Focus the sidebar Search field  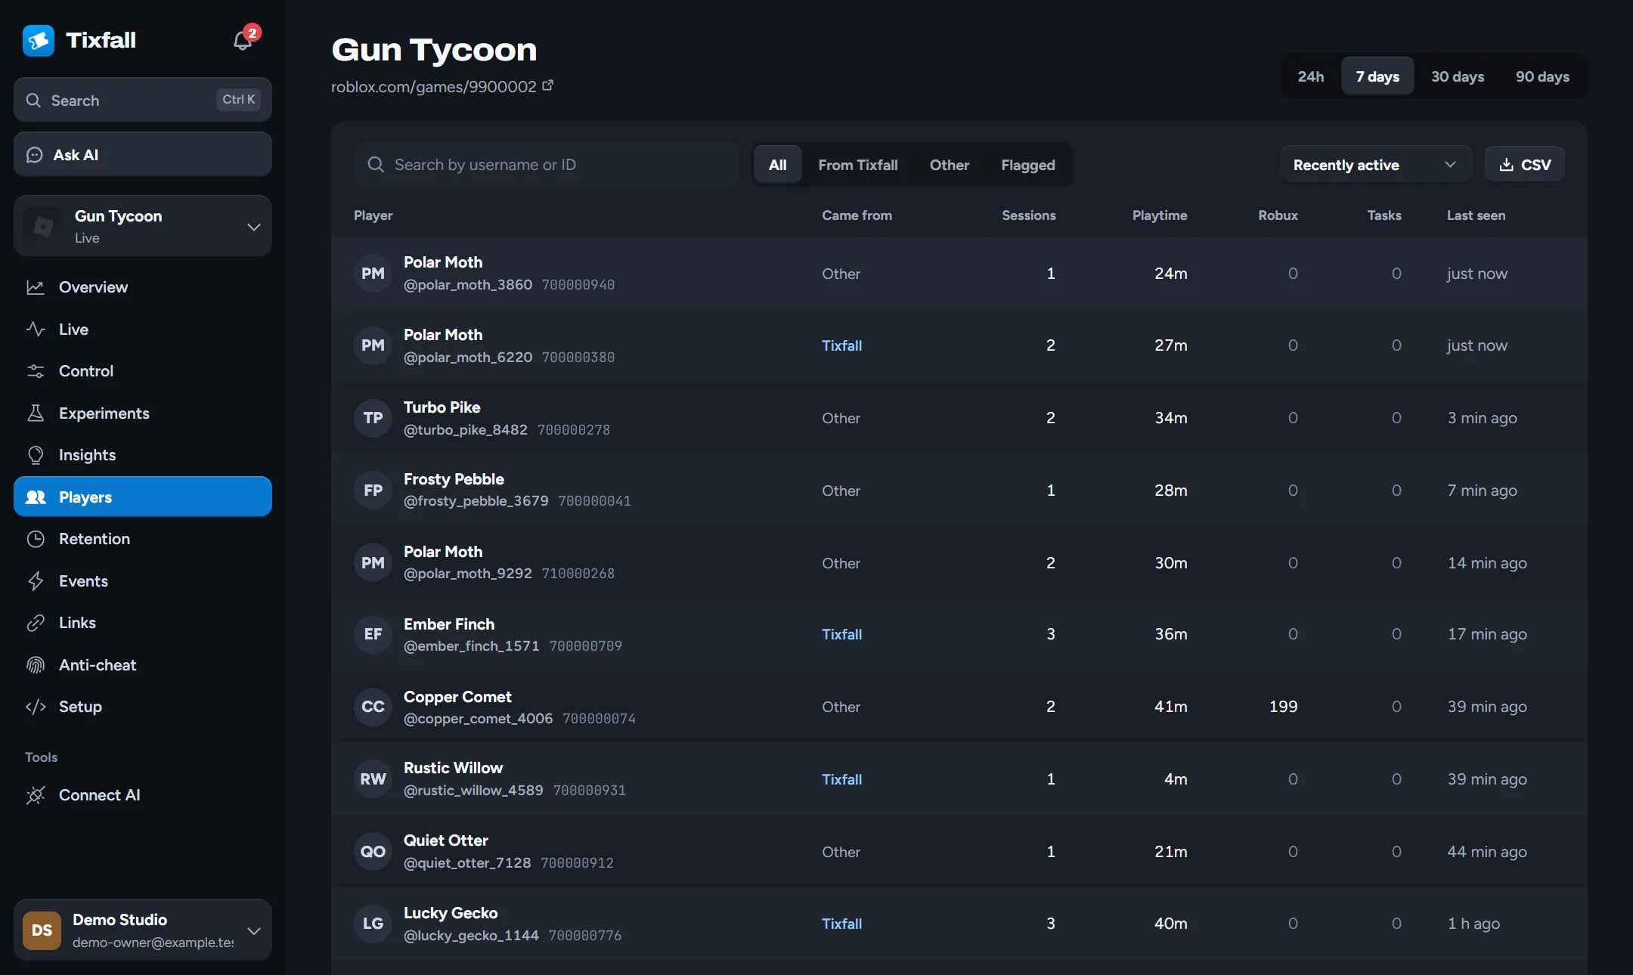coord(143,100)
